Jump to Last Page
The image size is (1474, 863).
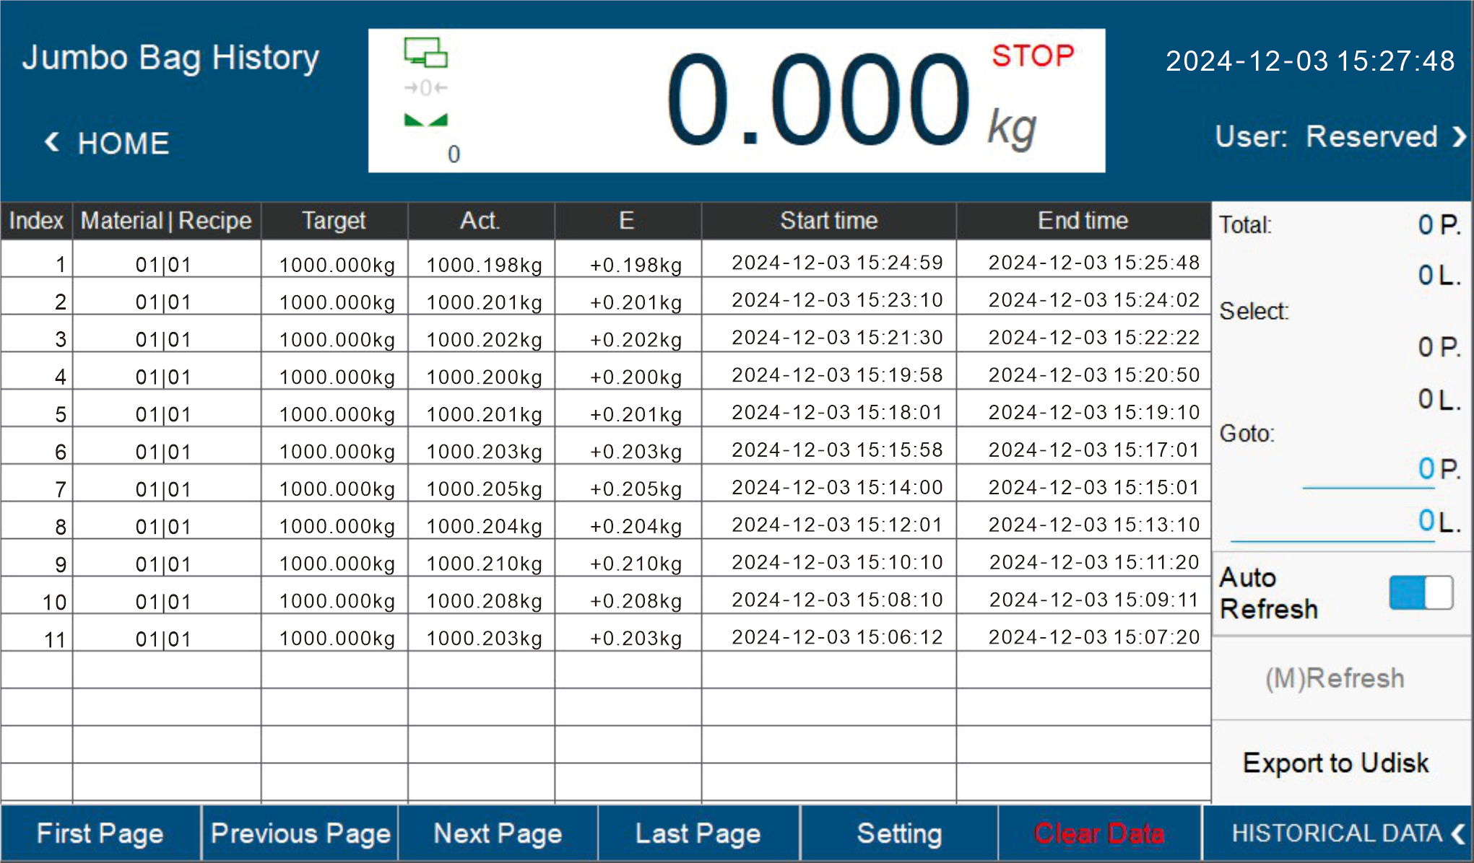(698, 834)
